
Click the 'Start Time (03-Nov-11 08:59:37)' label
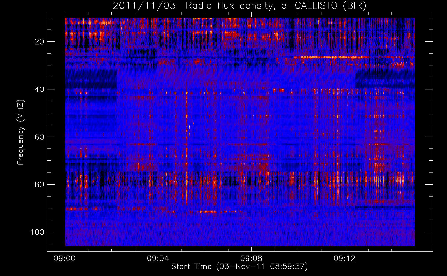[240, 267]
